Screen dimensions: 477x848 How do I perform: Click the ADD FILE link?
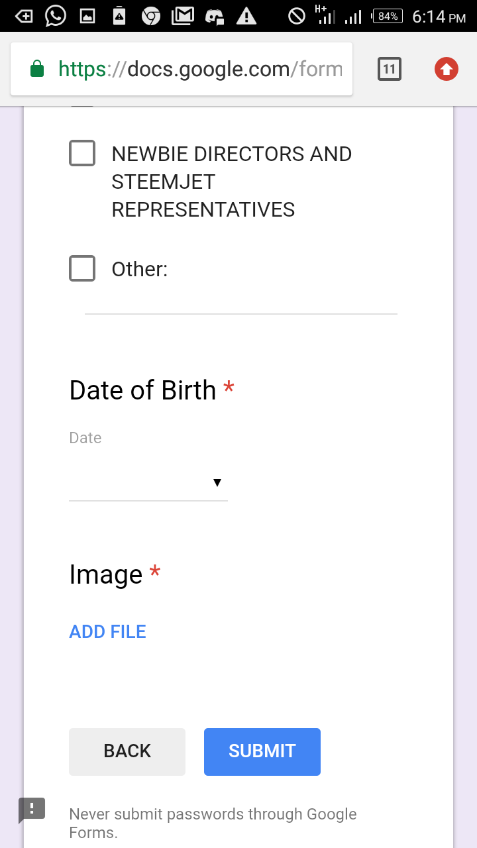[x=107, y=631]
